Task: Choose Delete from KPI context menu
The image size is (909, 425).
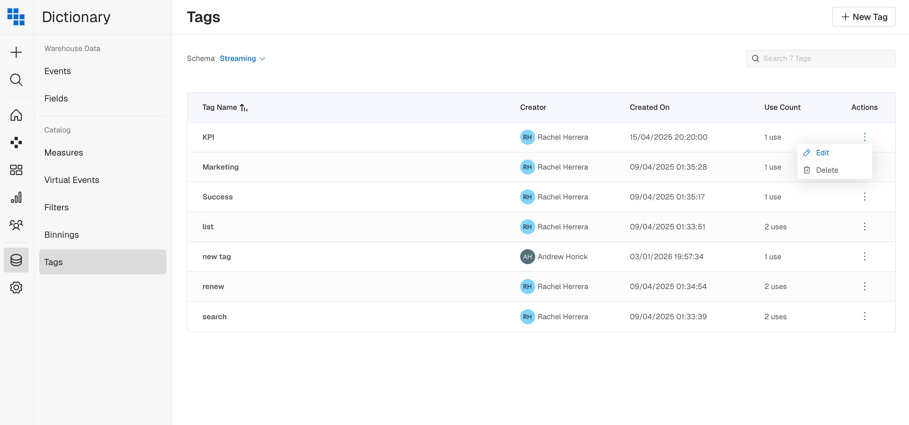Action: pyautogui.click(x=826, y=170)
